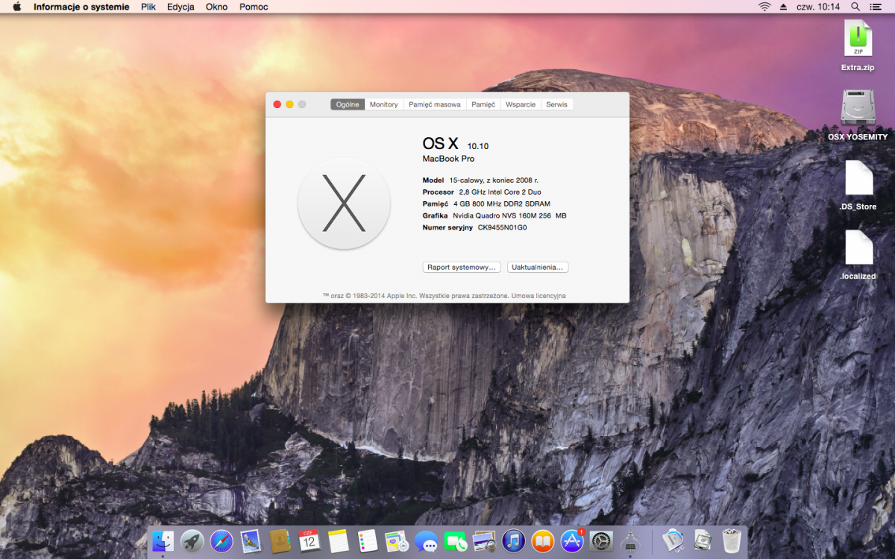Open Contacts address book in dock
895x559 pixels.
coord(280,541)
